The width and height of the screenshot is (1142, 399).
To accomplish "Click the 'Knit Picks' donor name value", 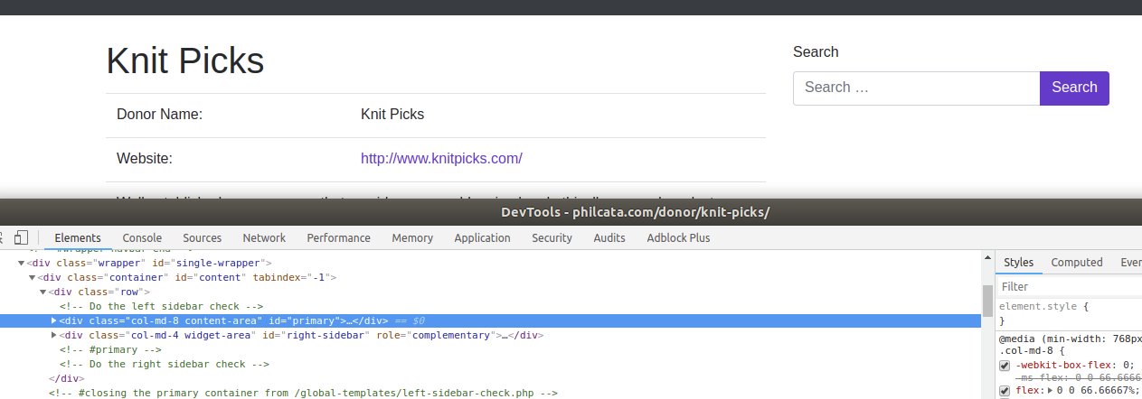I will [392, 115].
